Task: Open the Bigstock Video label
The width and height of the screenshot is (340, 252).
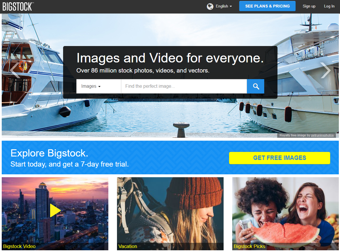Action: [19, 246]
